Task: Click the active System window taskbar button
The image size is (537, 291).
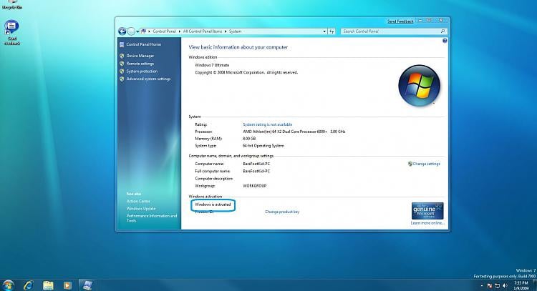Action: tap(87, 285)
